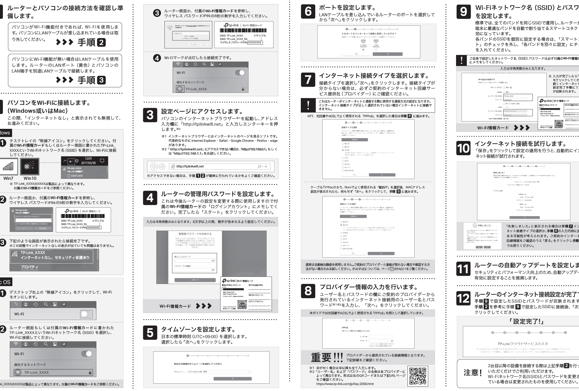Viewport: 579px width, 391px height.
Task: Click the clock reading 12:05 2017/03/30
Action: tap(89, 161)
